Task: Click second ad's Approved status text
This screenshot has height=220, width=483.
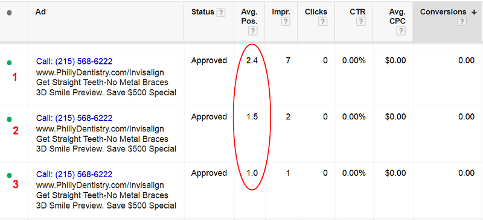Action: coord(209,117)
